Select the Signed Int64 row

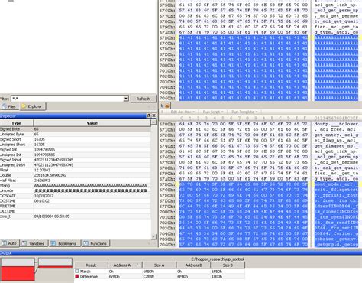click(76, 160)
